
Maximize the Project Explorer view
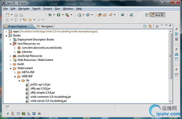point(170,25)
